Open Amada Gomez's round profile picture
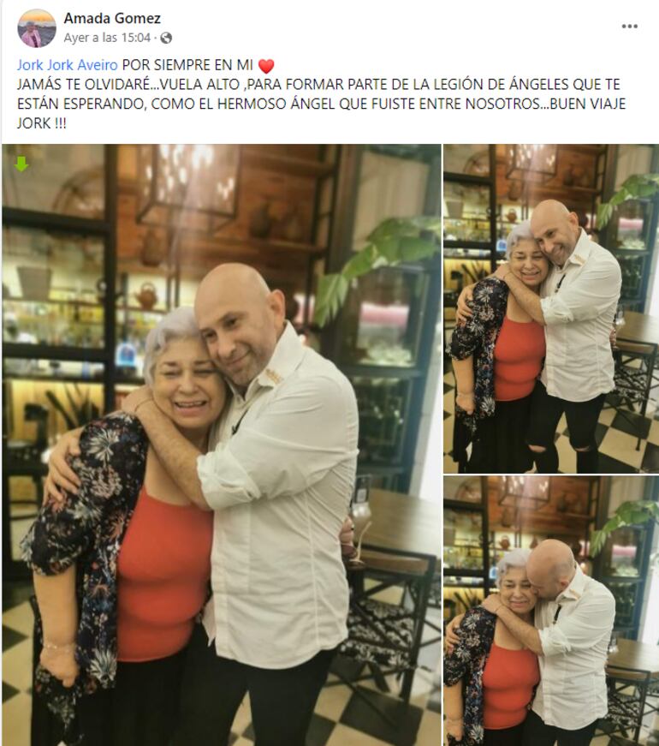This screenshot has height=746, width=659. (x=37, y=28)
